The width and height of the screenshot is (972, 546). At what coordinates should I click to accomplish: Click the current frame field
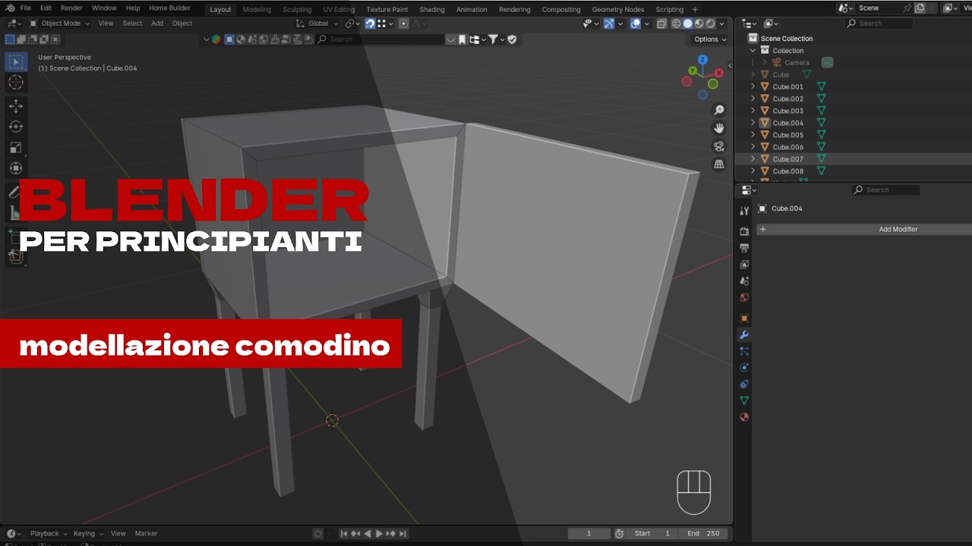[x=589, y=534]
